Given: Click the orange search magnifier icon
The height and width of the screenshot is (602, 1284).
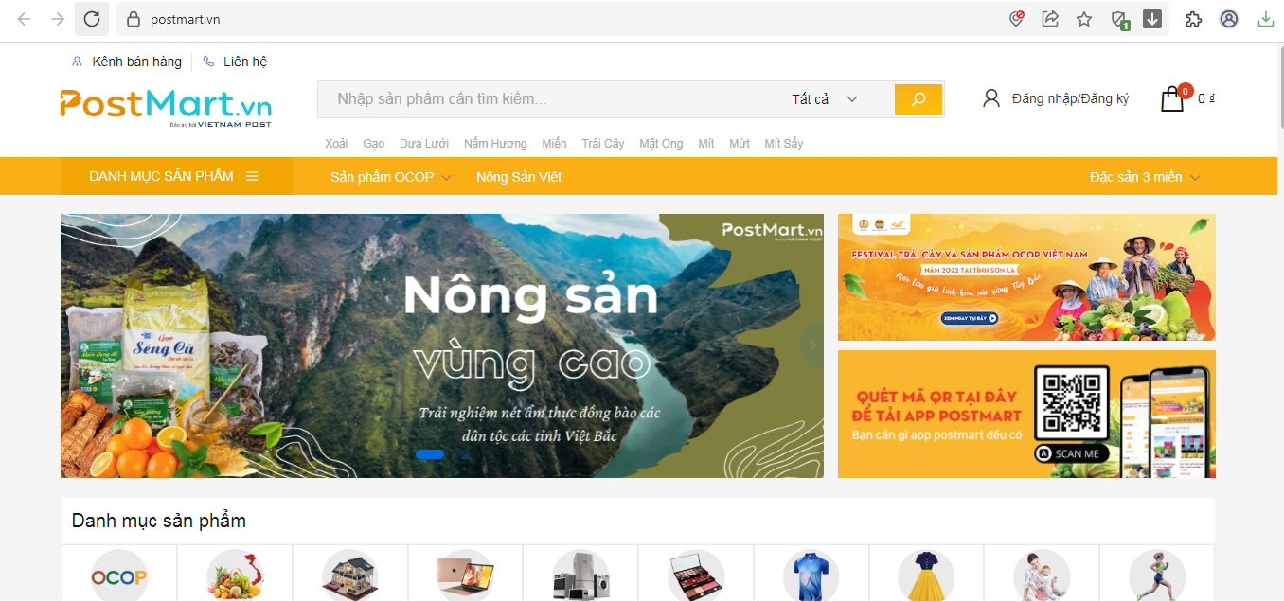Looking at the screenshot, I should 918,98.
